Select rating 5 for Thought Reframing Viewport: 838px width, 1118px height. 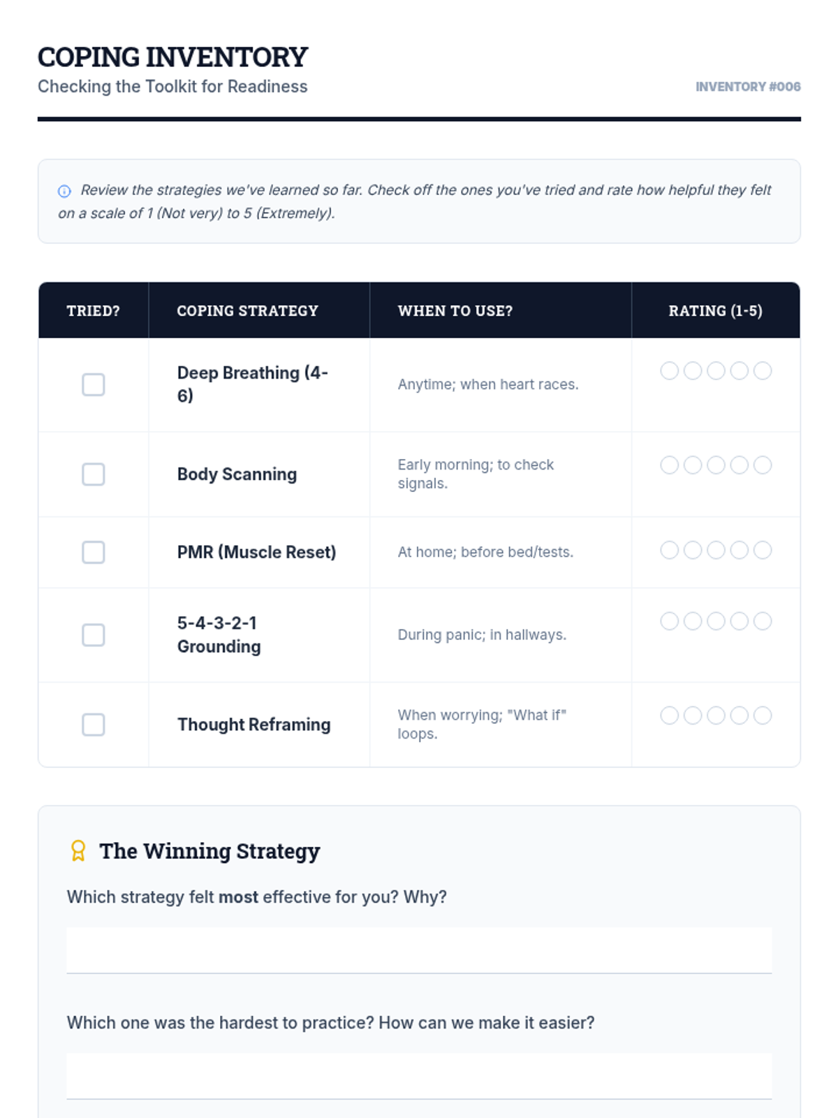click(763, 716)
